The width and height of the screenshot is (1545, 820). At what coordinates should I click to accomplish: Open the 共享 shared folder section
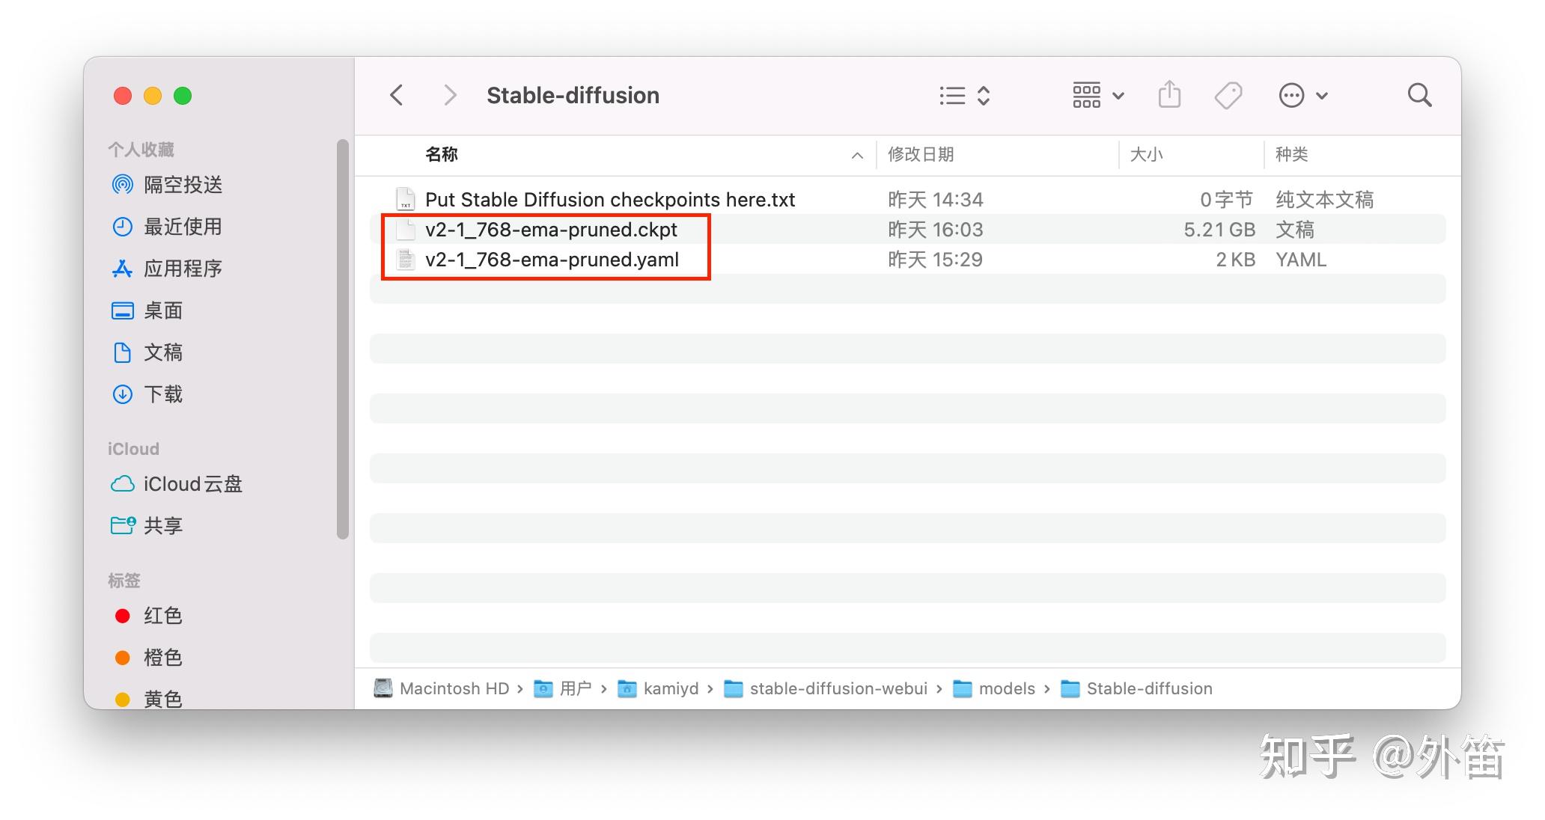pyautogui.click(x=162, y=525)
